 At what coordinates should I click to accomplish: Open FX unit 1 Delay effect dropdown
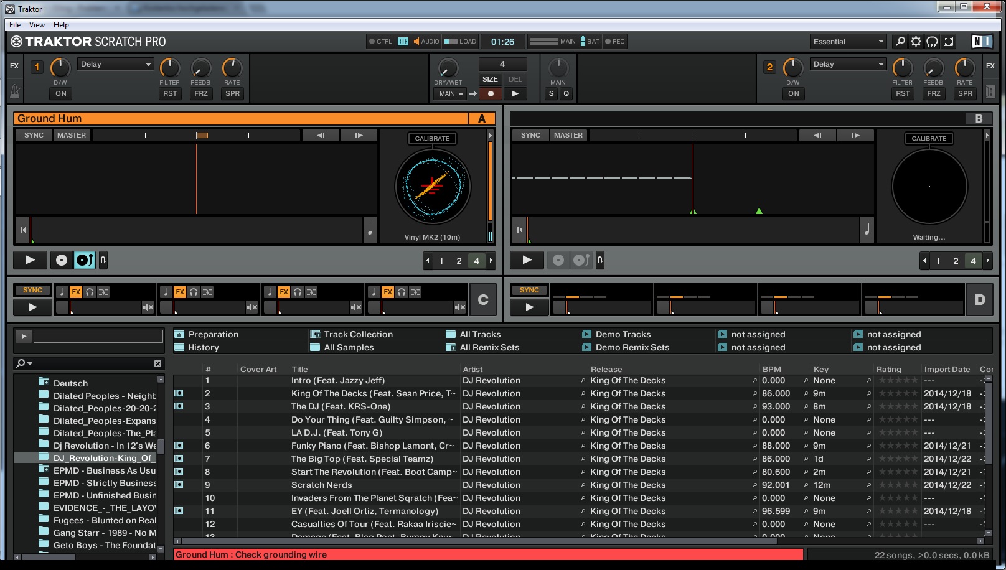pos(116,64)
